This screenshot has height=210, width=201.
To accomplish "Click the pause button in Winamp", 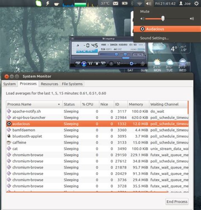I will tap(90, 64).
